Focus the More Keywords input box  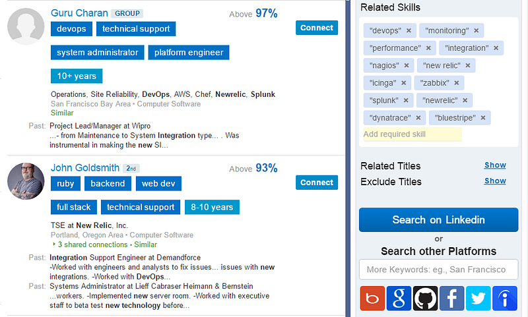click(x=438, y=270)
